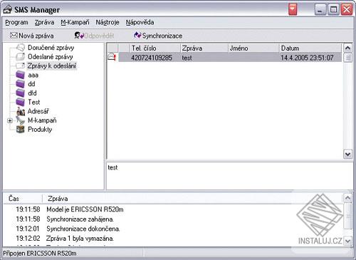Viewport: 356px width, 260px height.
Task: Open the Nástroje menu
Action: tap(108, 22)
